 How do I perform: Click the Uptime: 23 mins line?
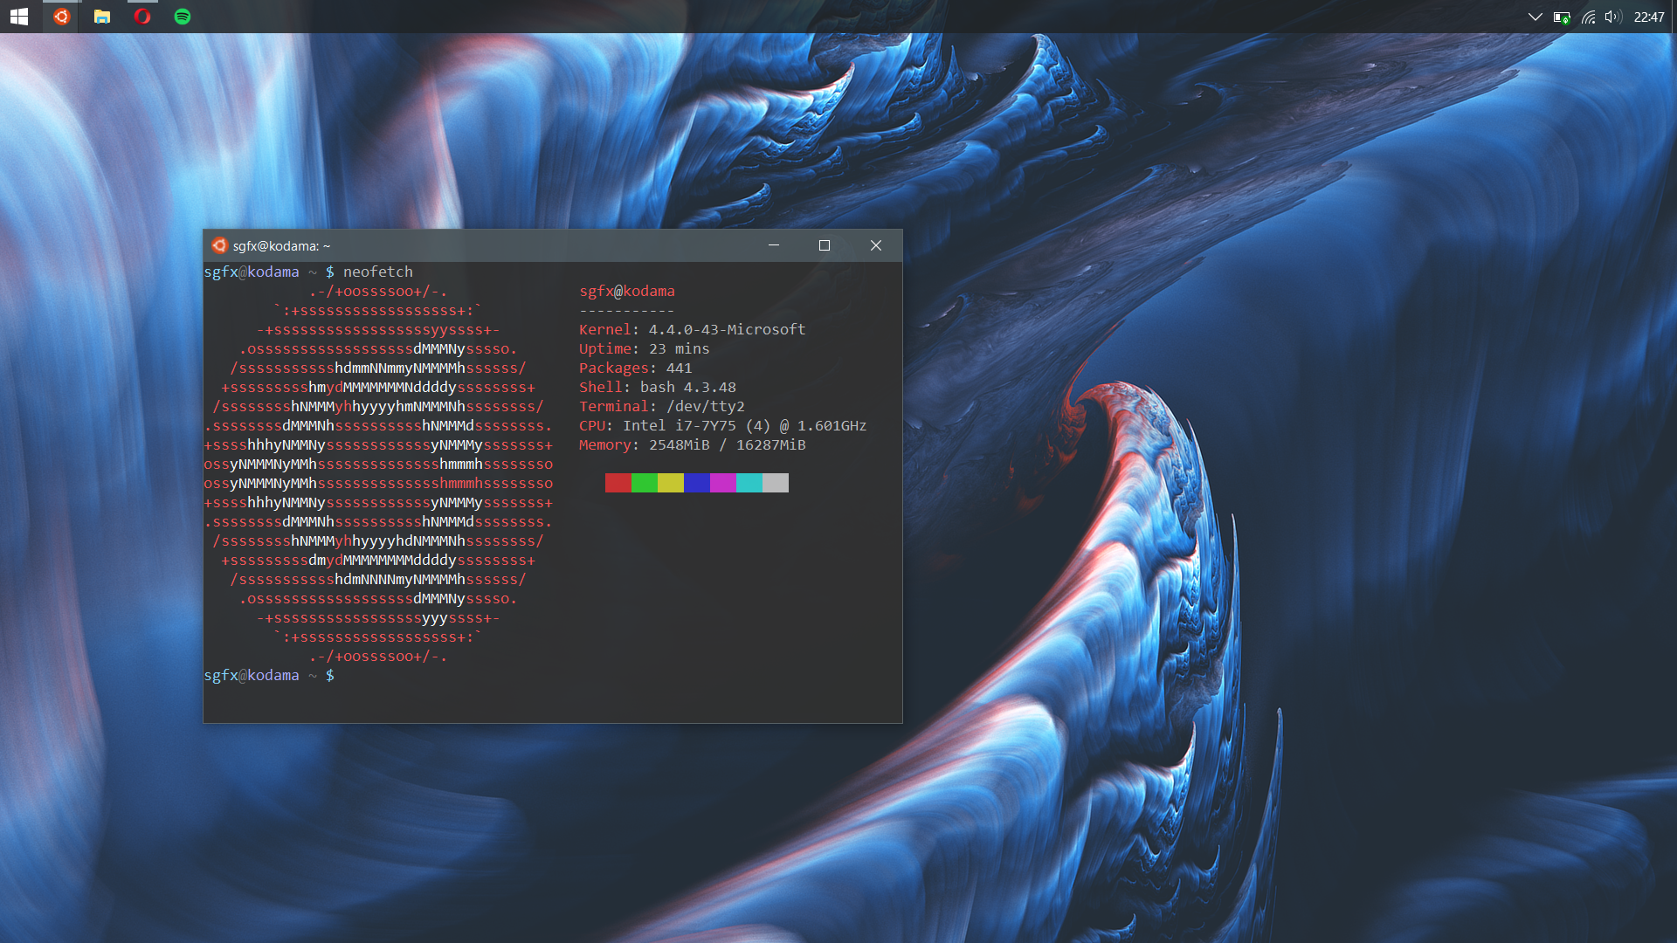(x=645, y=348)
